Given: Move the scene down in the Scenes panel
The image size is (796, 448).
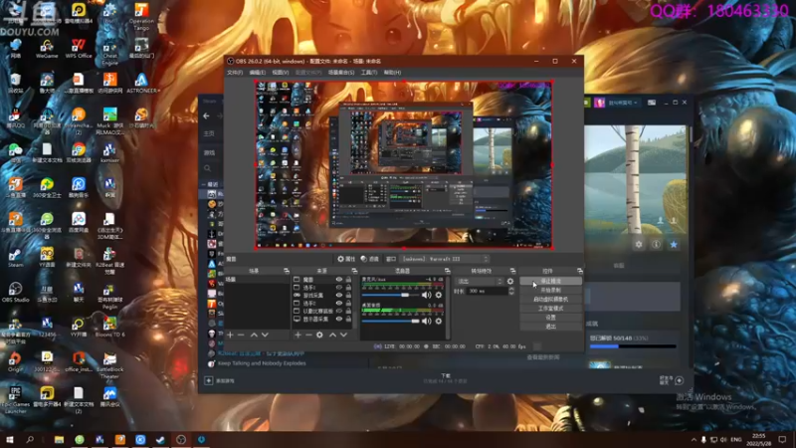Looking at the screenshot, I should point(265,335).
